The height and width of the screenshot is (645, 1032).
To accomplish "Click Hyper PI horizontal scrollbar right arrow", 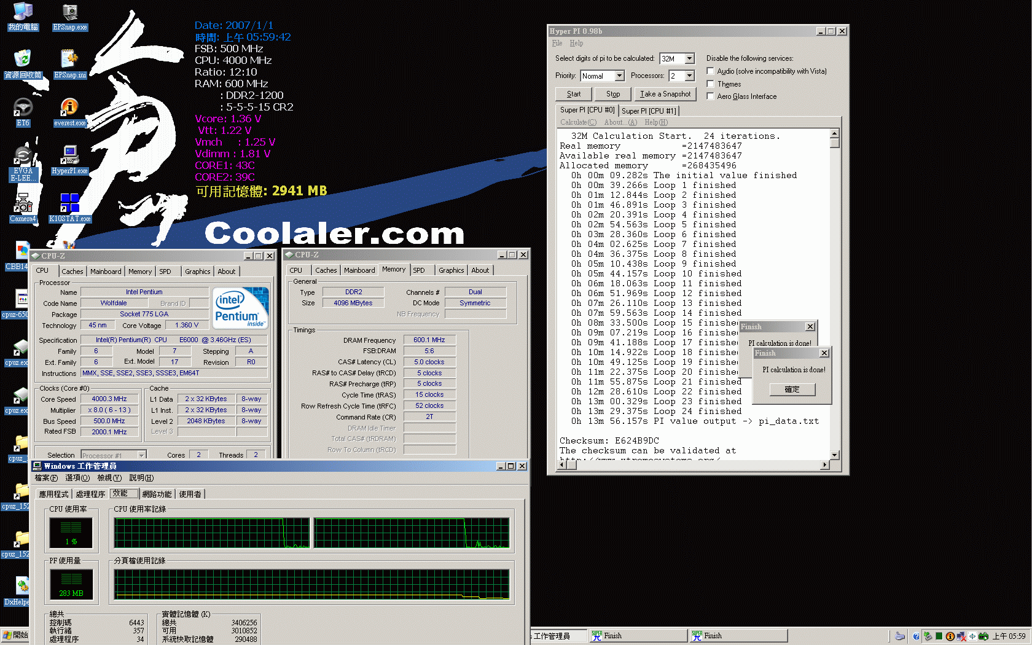I will 825,465.
